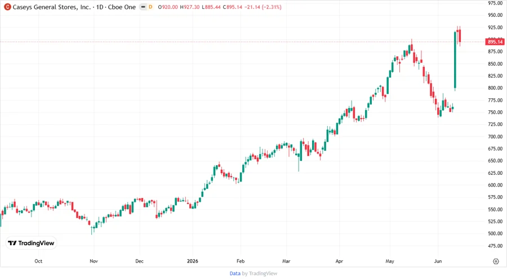The image size is (507, 280).
Task: Open chart settings gear icon
Action: (496, 261)
